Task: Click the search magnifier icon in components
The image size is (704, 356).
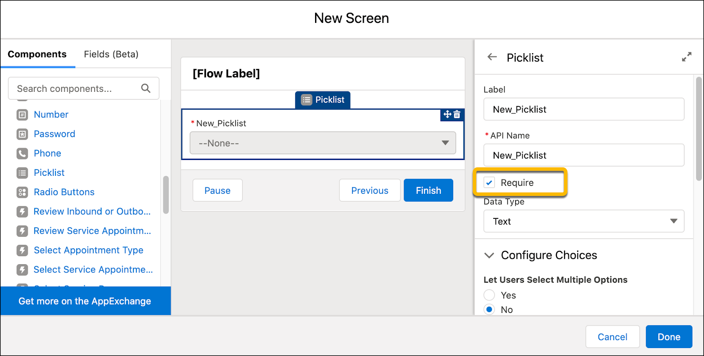Action: [x=146, y=88]
